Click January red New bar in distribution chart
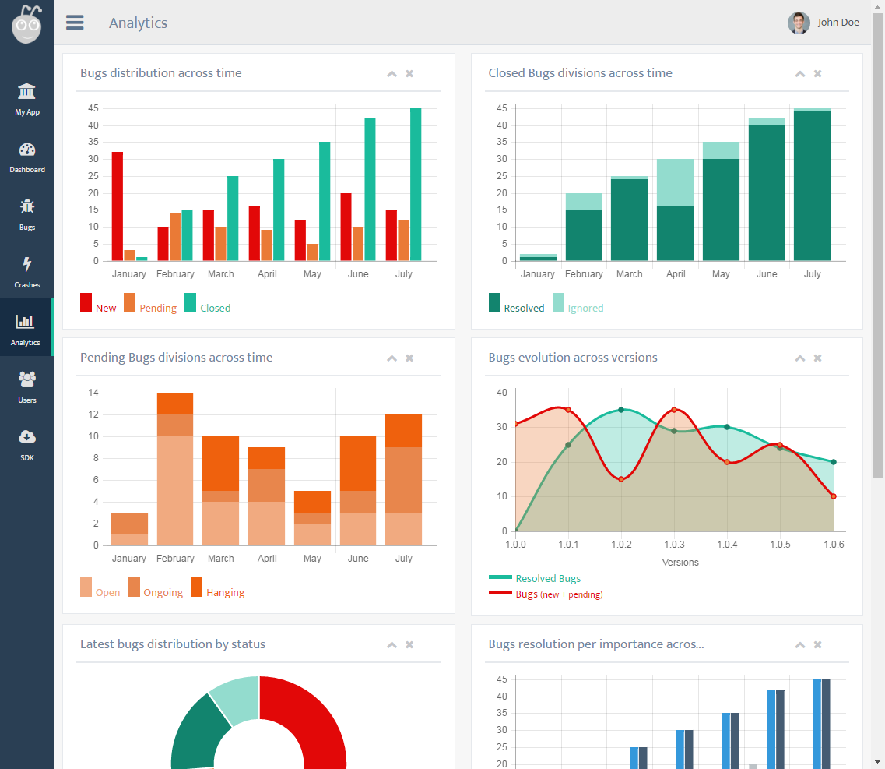Viewport: 885px width, 769px height. [118, 206]
